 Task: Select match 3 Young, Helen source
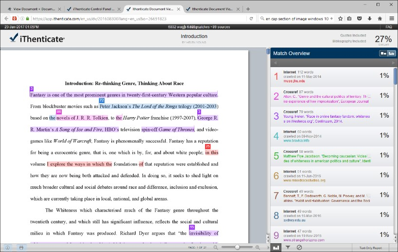pos(332,116)
